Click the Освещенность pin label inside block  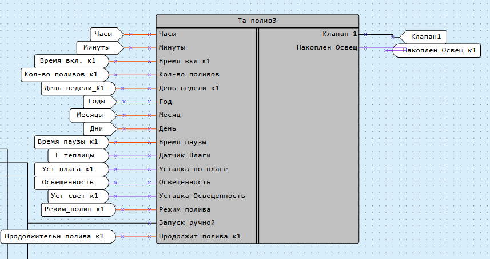pyautogui.click(x=185, y=183)
